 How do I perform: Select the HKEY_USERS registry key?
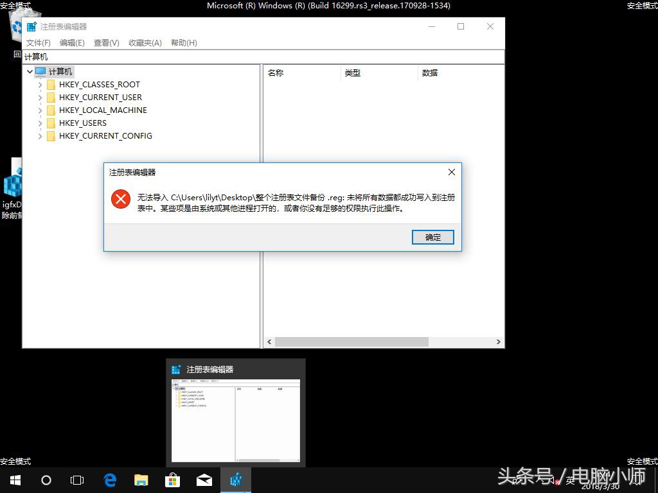(83, 123)
